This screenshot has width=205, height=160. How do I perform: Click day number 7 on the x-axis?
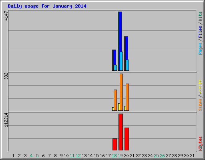(x=49, y=156)
